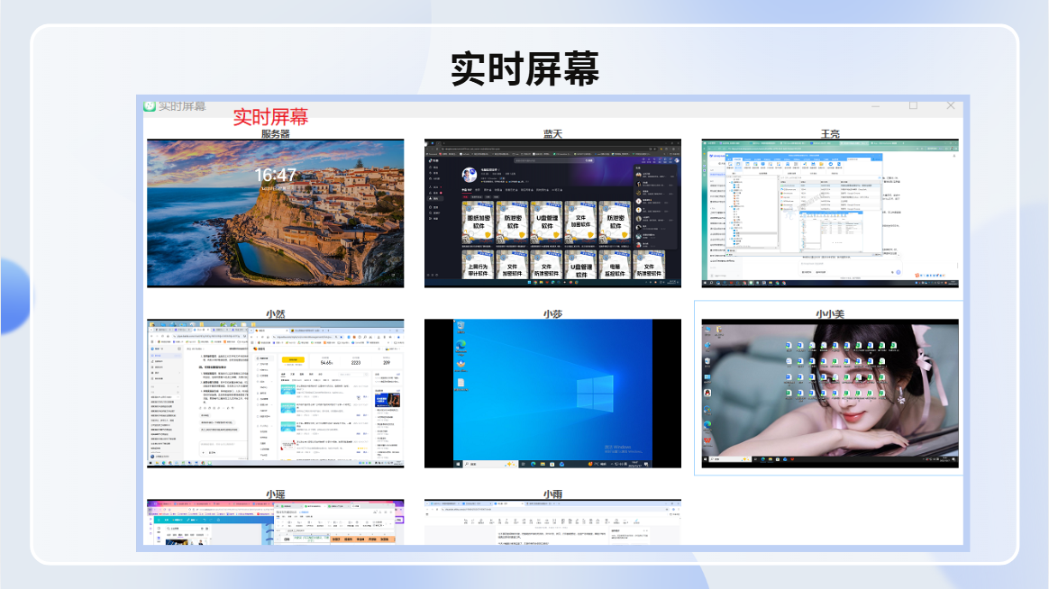Viewport: 1049px width, 589px height.
Task: Open the 服务器 screen thumbnail
Action: 275,213
